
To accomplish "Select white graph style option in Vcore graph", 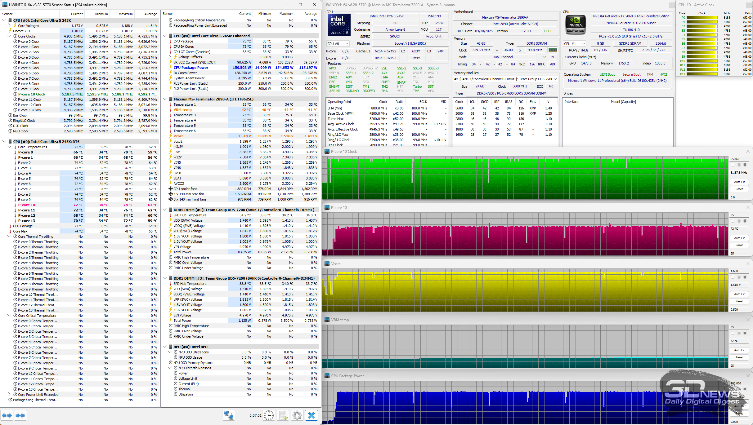I will click(x=733, y=277).
